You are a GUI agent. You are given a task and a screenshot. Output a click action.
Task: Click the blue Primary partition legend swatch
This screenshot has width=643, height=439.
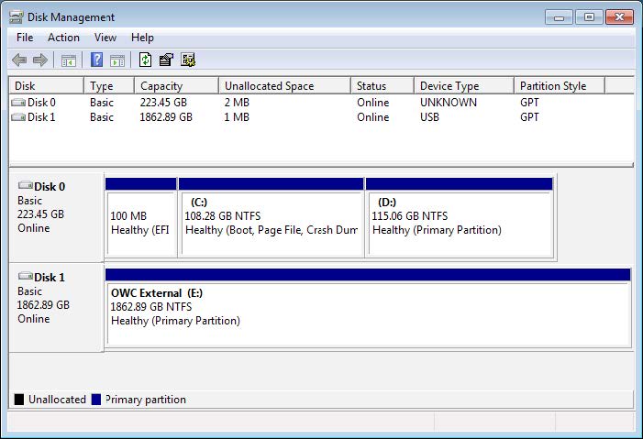(96, 400)
